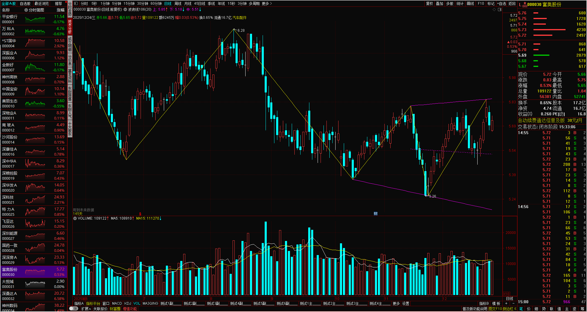This screenshot has width=587, height=312.
Task: Select 多周期 view
Action: (x=254, y=4)
